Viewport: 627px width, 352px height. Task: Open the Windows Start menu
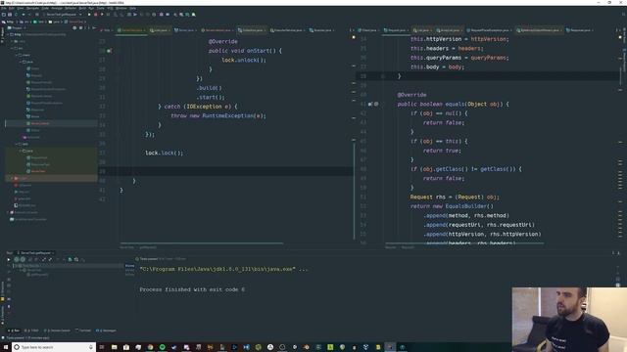point(5,347)
